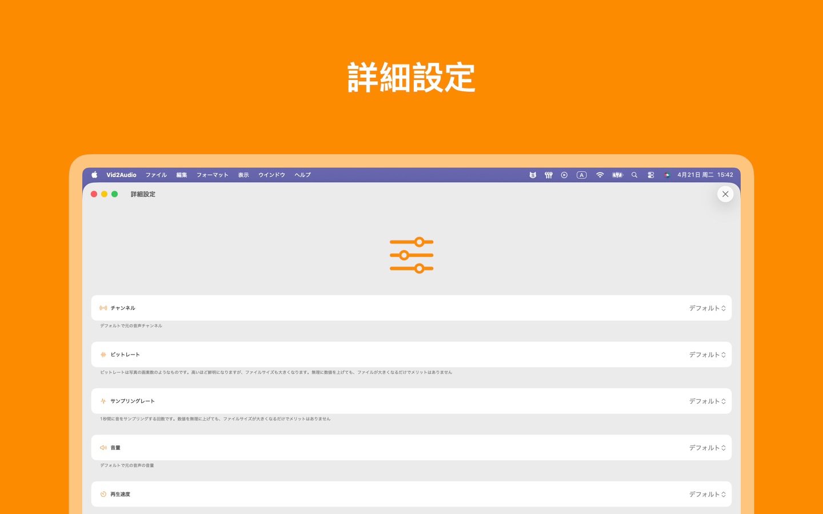Open Spotlight search in menu bar
Image resolution: width=823 pixels, height=514 pixels.
pyautogui.click(x=634, y=175)
